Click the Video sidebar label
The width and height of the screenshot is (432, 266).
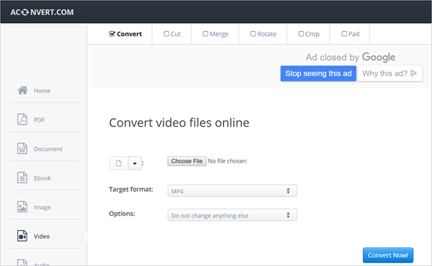[42, 237]
